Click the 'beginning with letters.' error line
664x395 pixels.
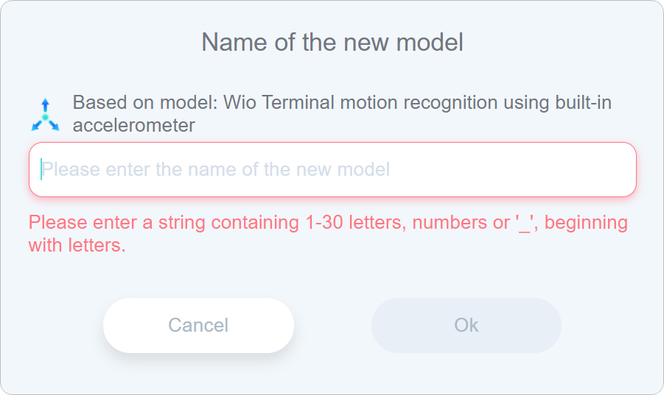click(x=77, y=246)
